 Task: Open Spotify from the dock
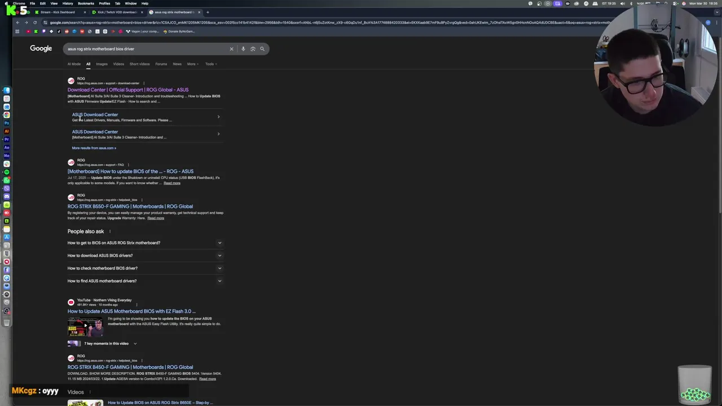7,172
